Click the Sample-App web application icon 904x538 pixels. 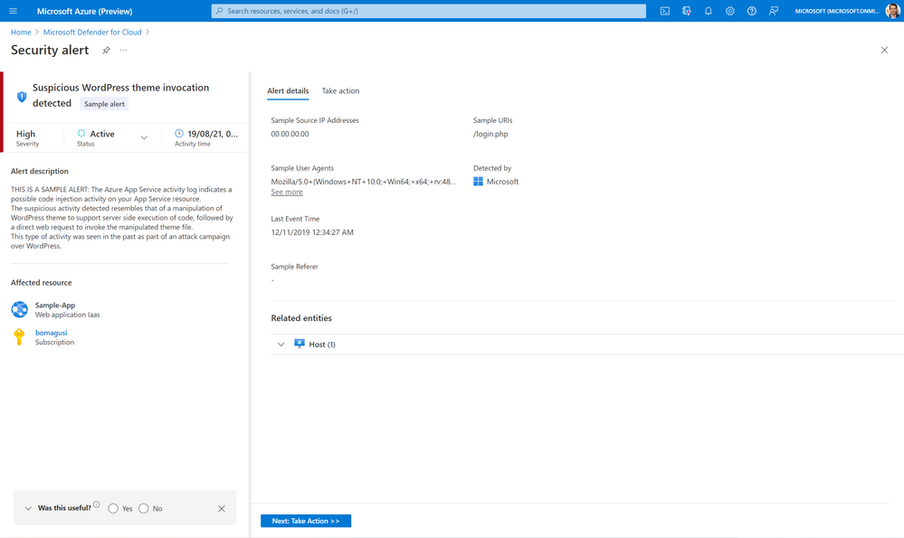pyautogui.click(x=20, y=309)
